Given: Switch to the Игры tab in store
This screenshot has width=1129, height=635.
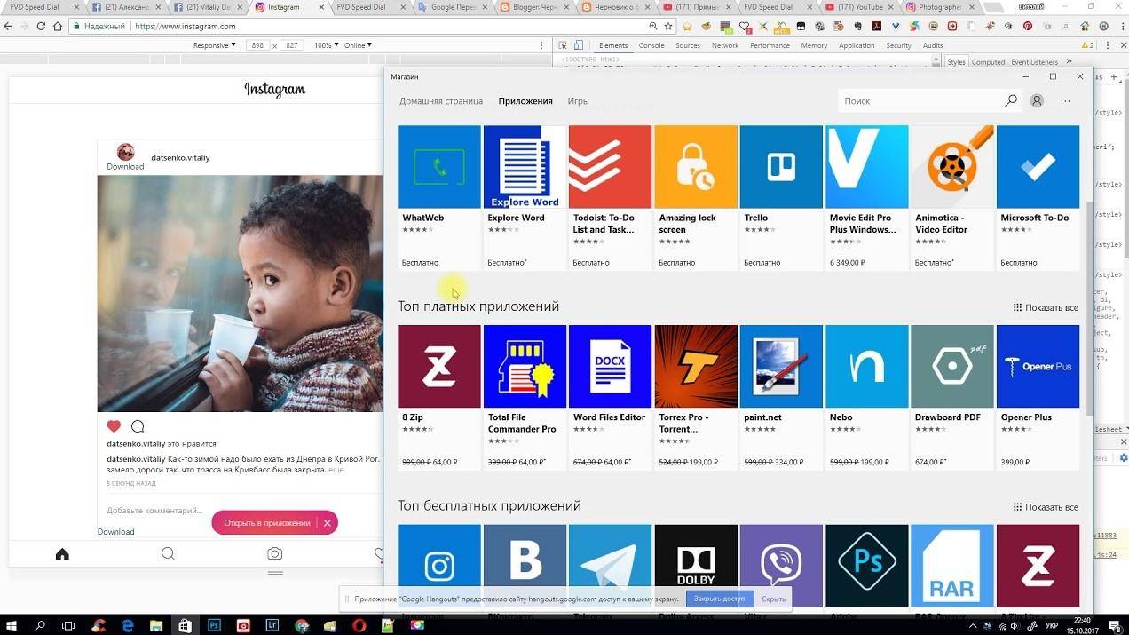Looking at the screenshot, I should (578, 101).
